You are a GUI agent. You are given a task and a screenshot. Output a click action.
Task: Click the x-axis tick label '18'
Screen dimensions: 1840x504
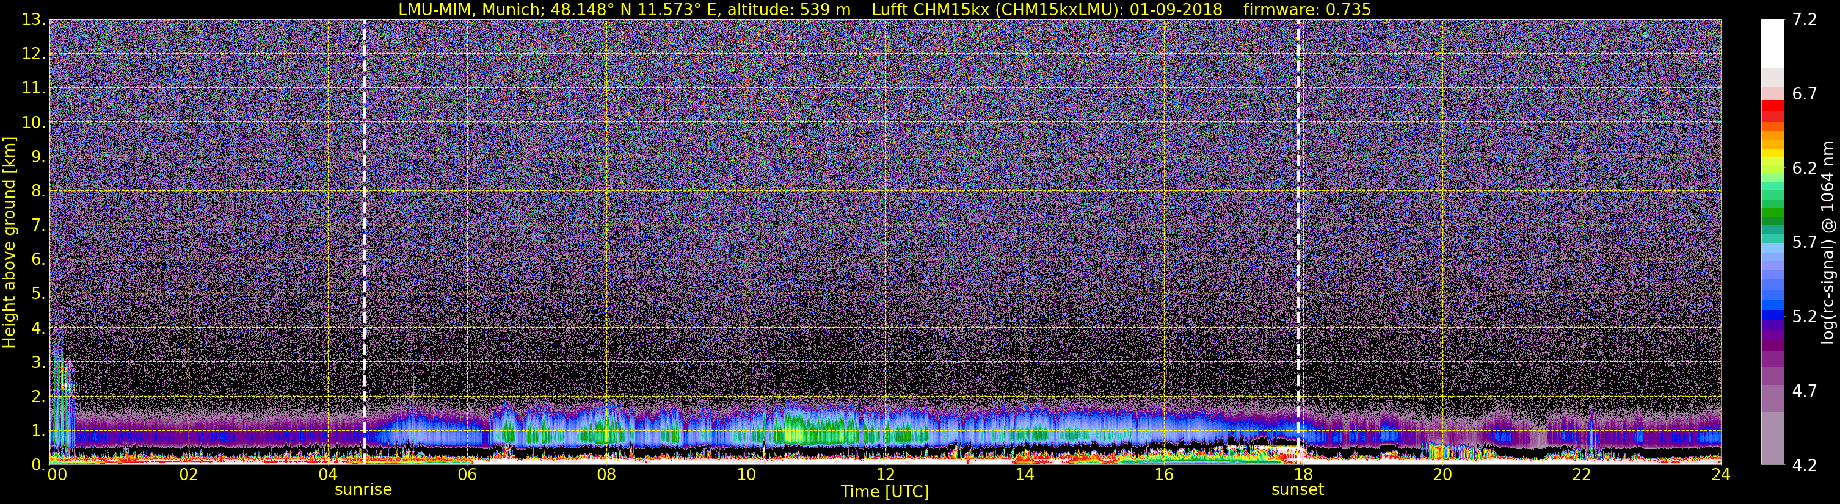1303,475
